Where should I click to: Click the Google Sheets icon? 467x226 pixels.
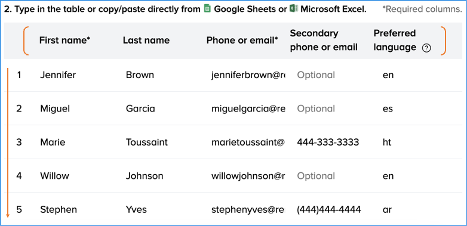pos(207,9)
